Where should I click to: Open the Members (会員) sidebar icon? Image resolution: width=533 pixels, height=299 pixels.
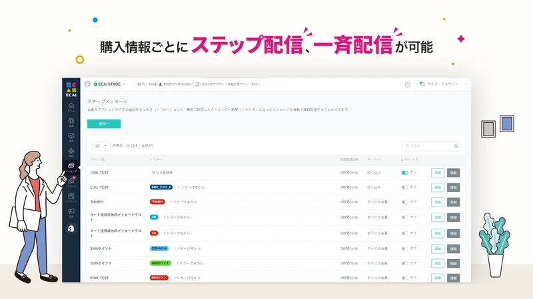click(71, 122)
